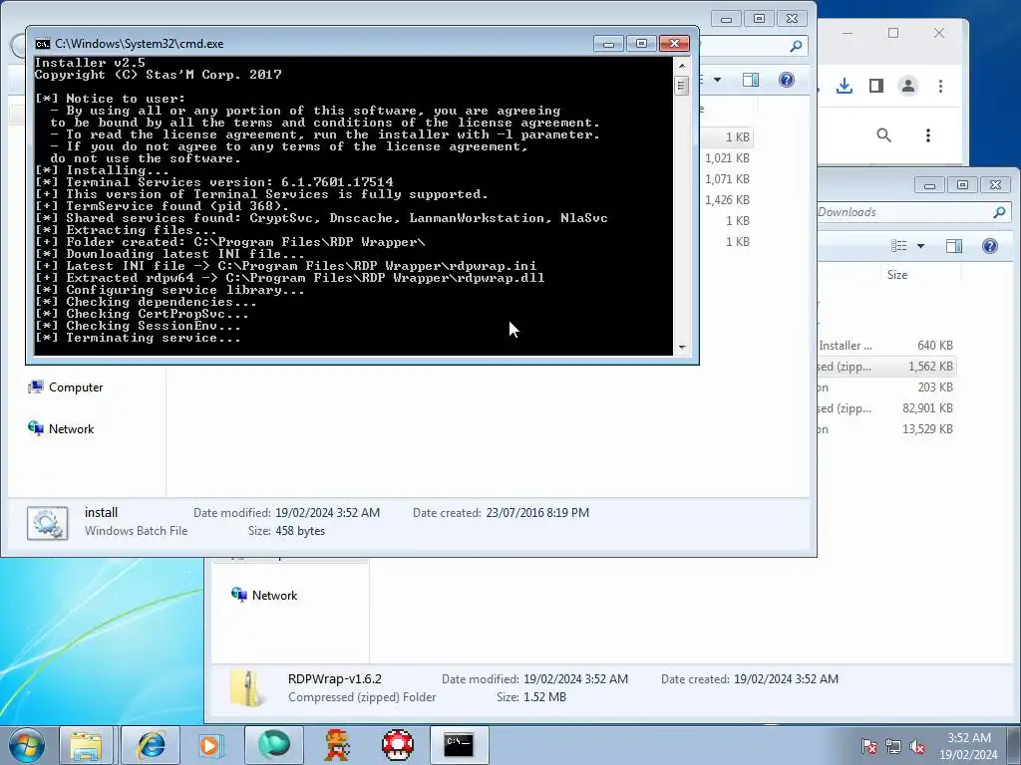Select the 203 KB file row
This screenshot has width=1021, height=765.
[x=886, y=387]
